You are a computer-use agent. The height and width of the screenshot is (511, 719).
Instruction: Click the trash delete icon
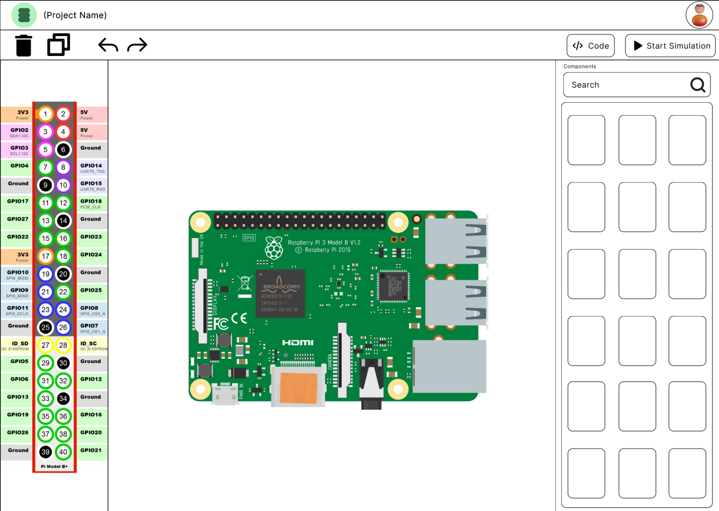click(x=24, y=46)
